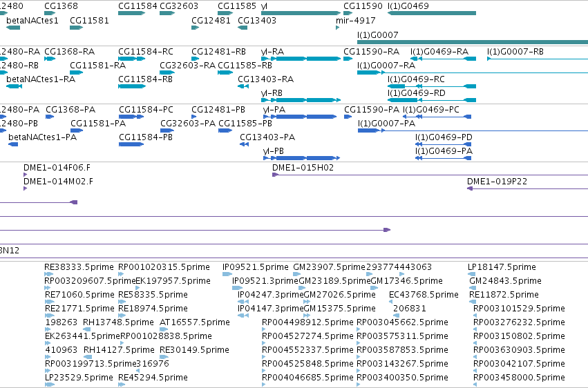The width and height of the screenshot is (588, 388).
Task: Click the CG11584-PC protein feature
Action: (x=131, y=117)
